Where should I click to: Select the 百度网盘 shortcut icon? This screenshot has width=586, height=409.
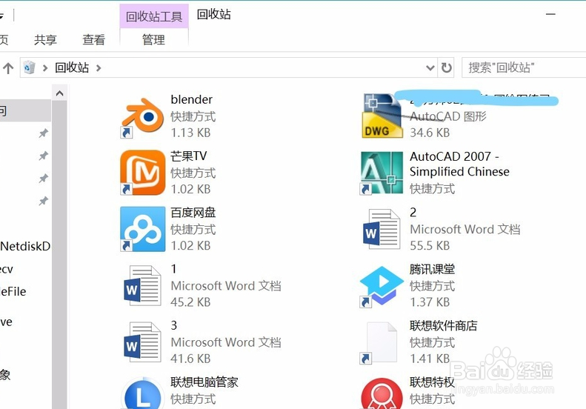tap(142, 229)
